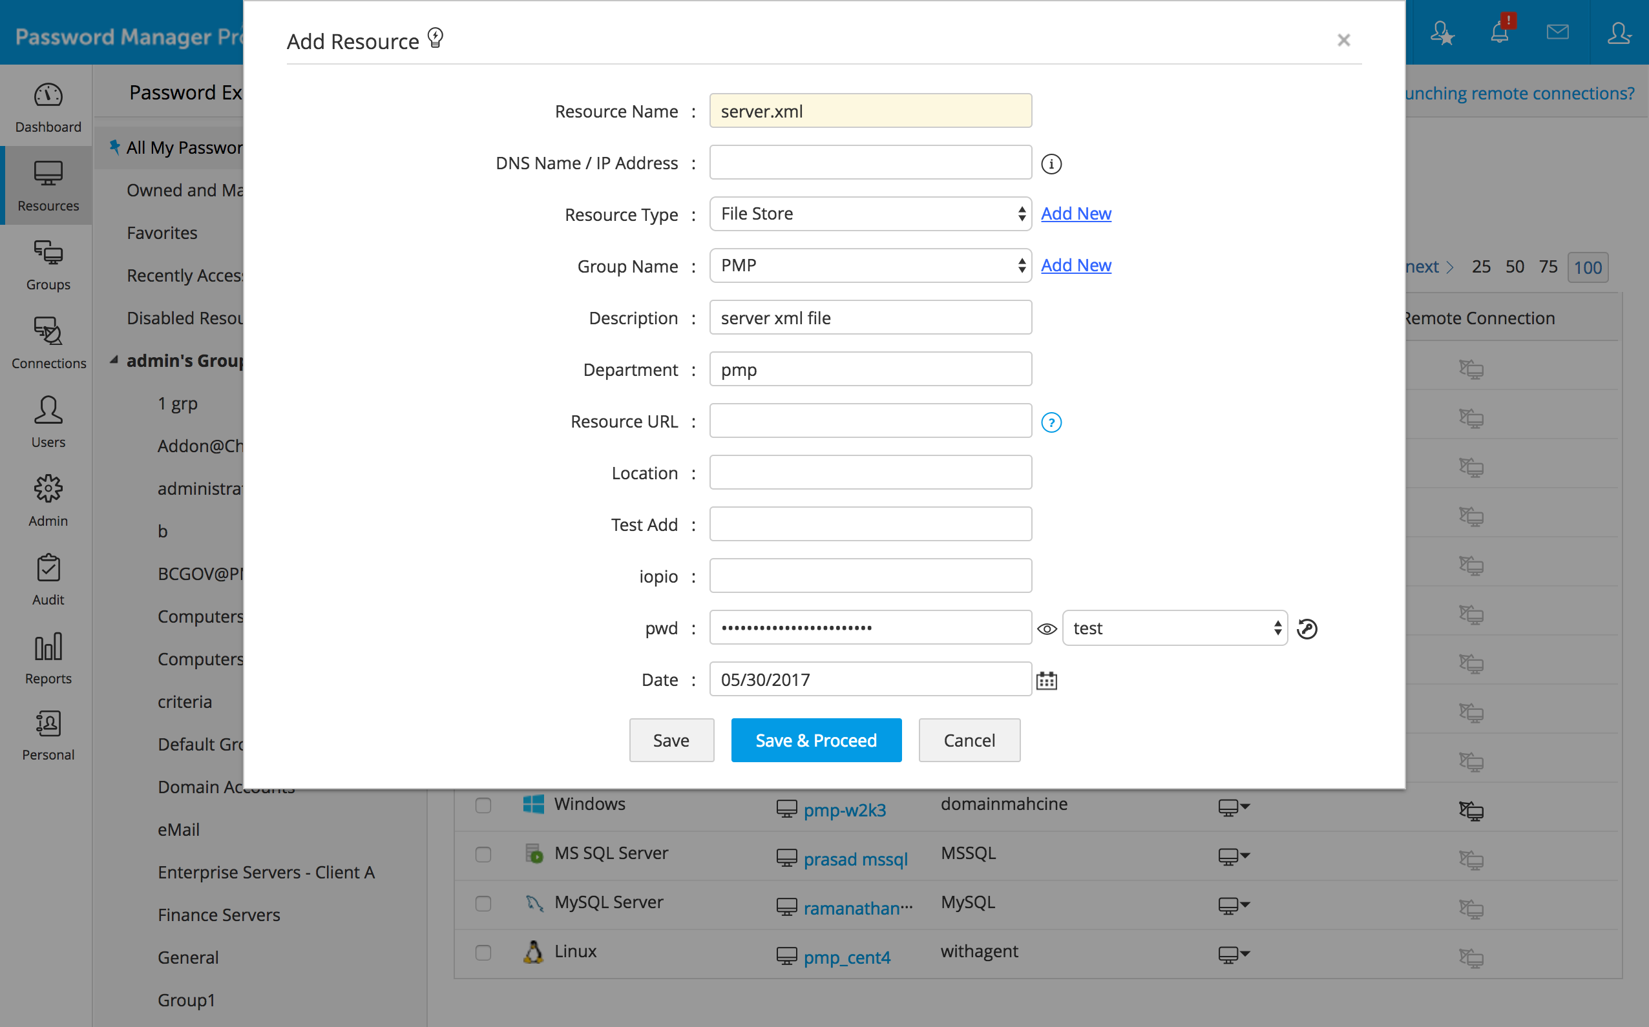Click Add New next to Resource Type

click(x=1076, y=213)
